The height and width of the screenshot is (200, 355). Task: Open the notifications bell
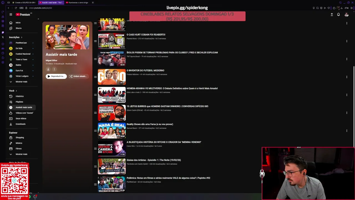coord(338,14)
